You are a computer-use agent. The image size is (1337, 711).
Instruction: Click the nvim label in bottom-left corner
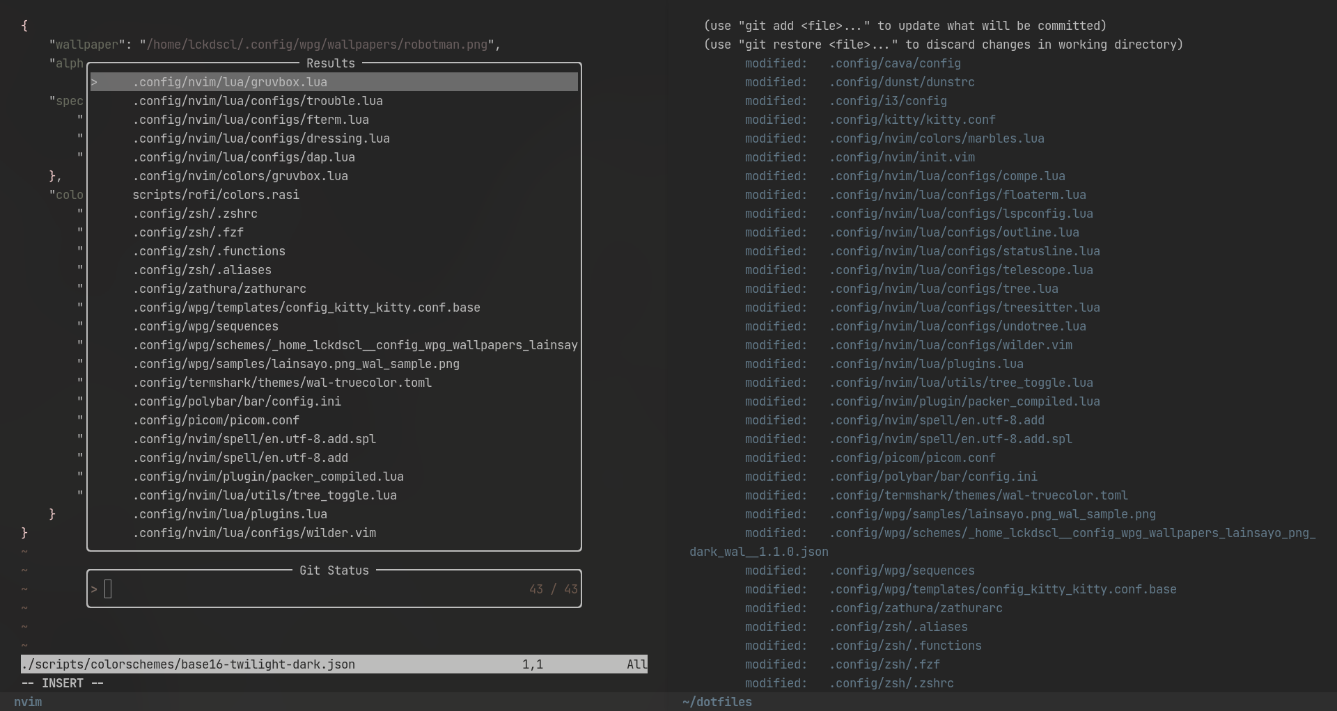(x=28, y=702)
